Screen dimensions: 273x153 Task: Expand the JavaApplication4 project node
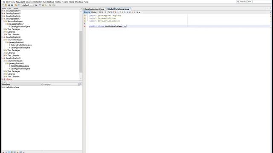point(3,11)
